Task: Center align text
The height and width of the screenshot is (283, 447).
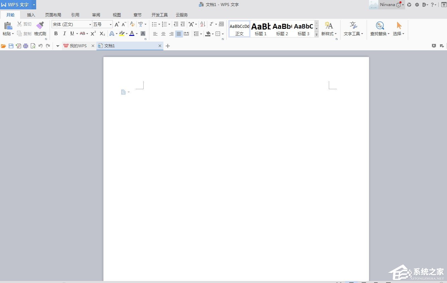Action: pyautogui.click(x=163, y=34)
